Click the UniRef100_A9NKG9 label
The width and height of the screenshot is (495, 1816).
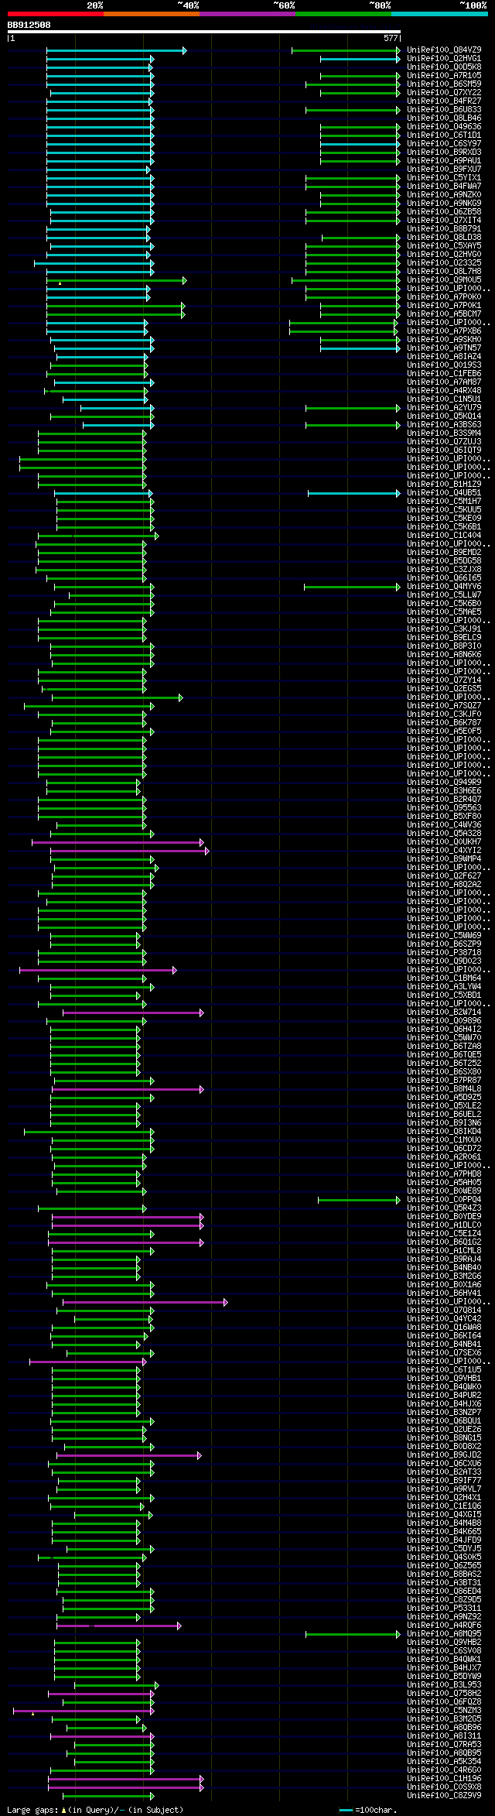[x=444, y=204]
